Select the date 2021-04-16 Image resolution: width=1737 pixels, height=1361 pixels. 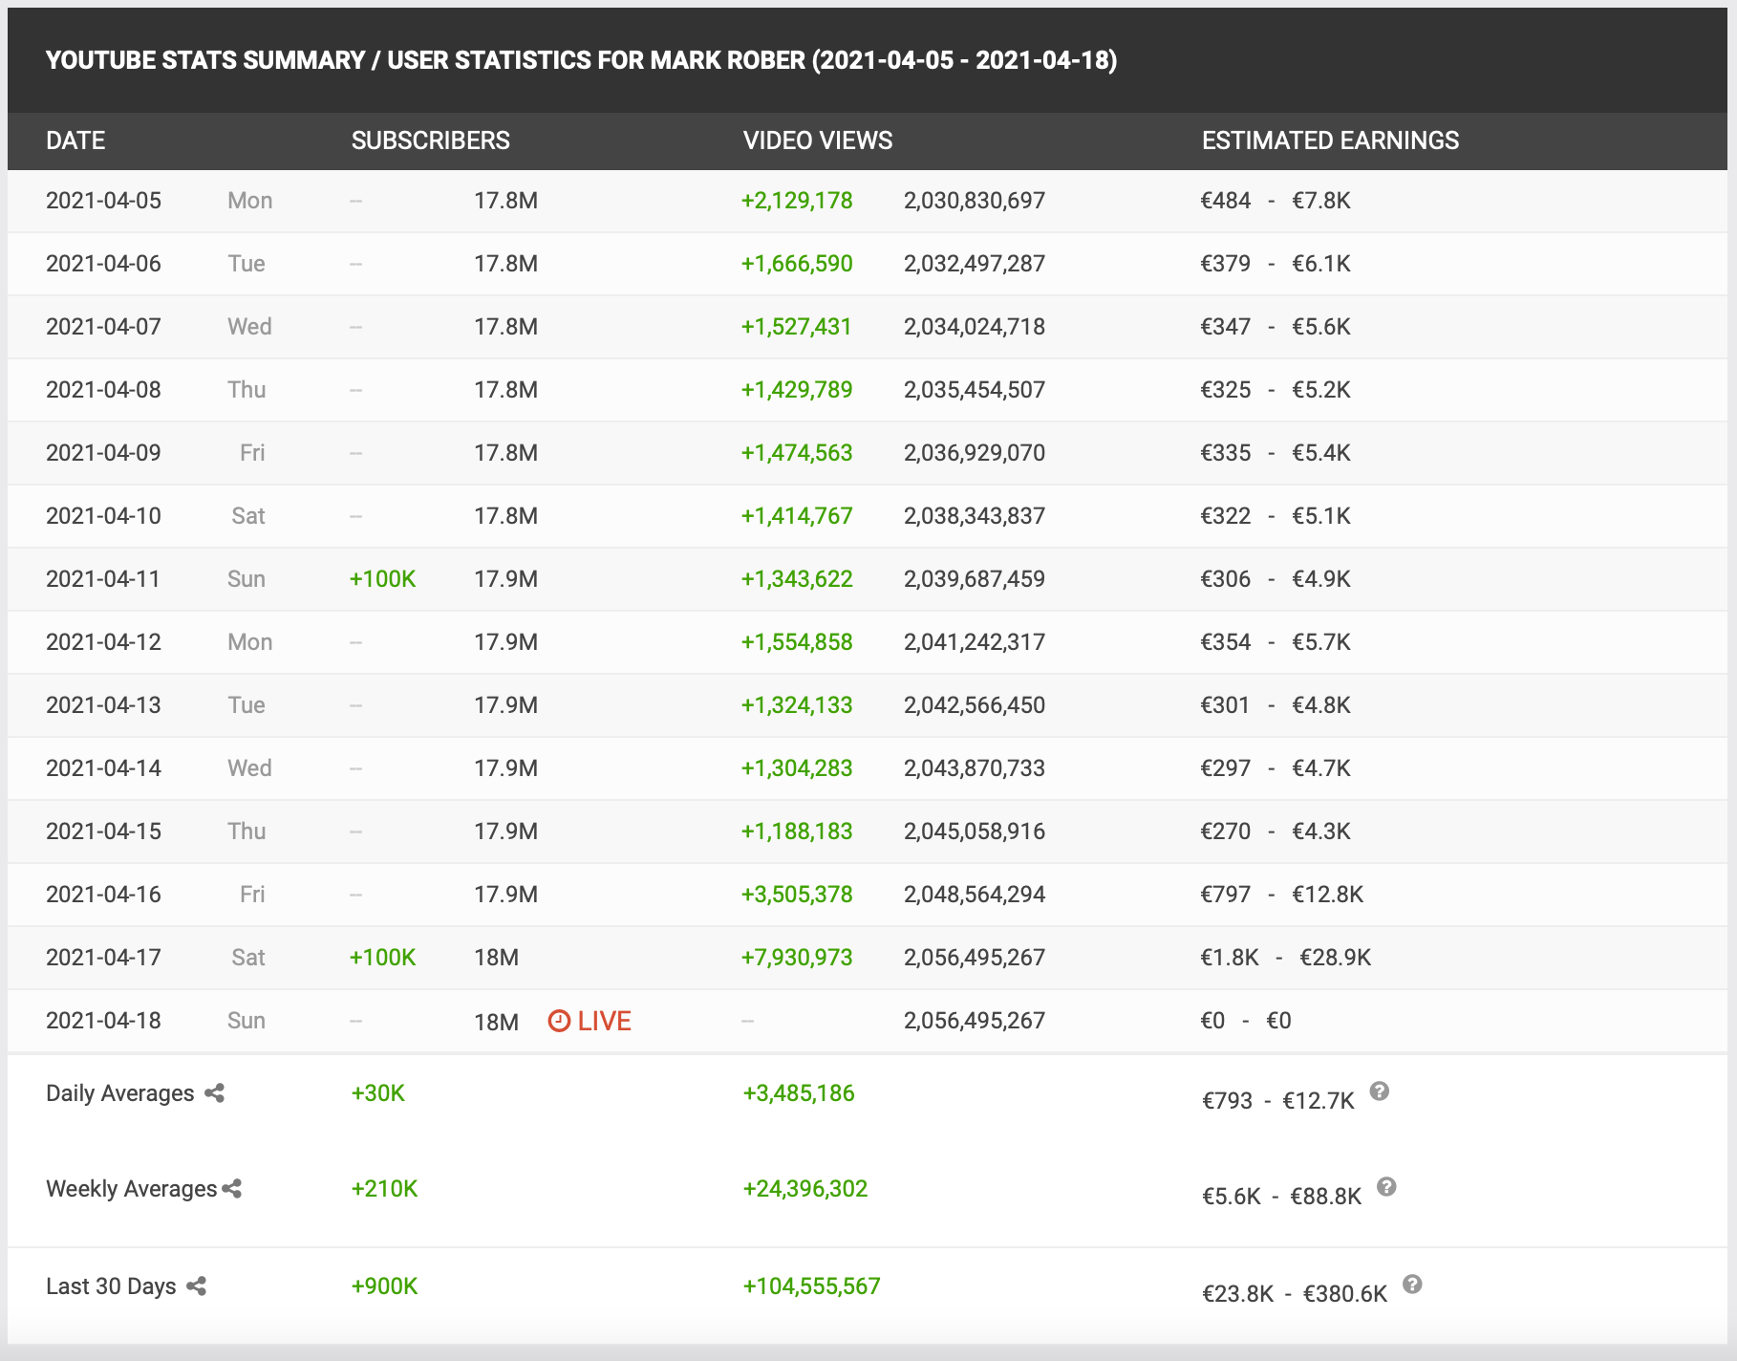click(103, 895)
